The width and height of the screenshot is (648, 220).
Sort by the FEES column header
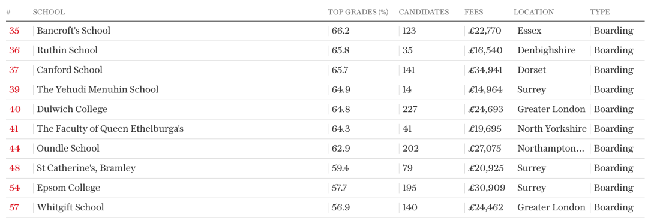click(x=473, y=12)
